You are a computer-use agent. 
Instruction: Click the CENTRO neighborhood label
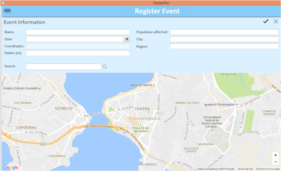point(142,109)
